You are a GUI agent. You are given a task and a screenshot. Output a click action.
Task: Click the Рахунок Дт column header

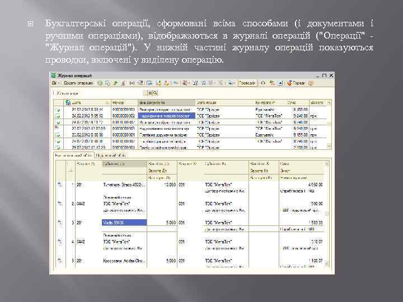click(88, 164)
